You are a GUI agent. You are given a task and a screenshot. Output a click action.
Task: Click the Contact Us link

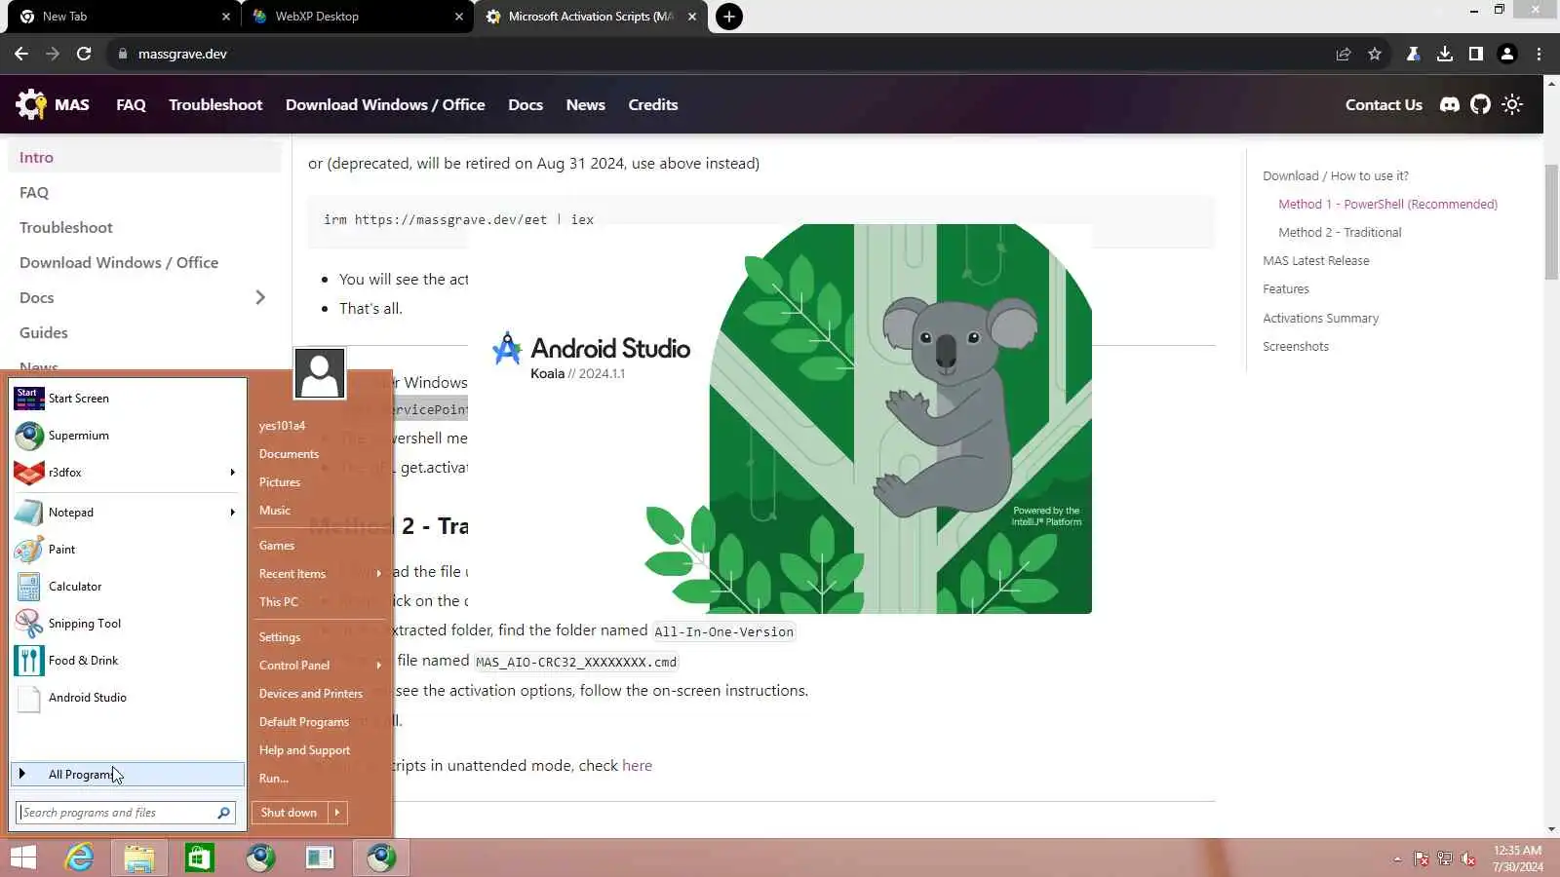tap(1384, 104)
